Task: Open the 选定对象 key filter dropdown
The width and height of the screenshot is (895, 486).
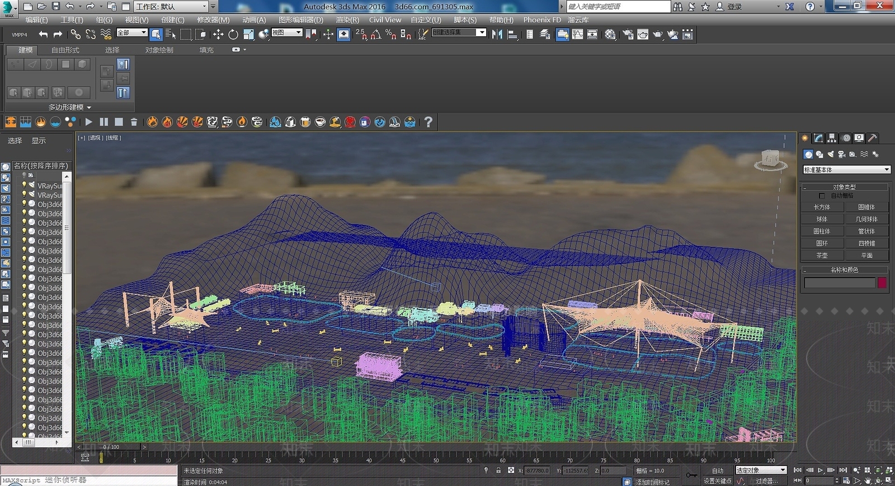Action: (x=761, y=470)
